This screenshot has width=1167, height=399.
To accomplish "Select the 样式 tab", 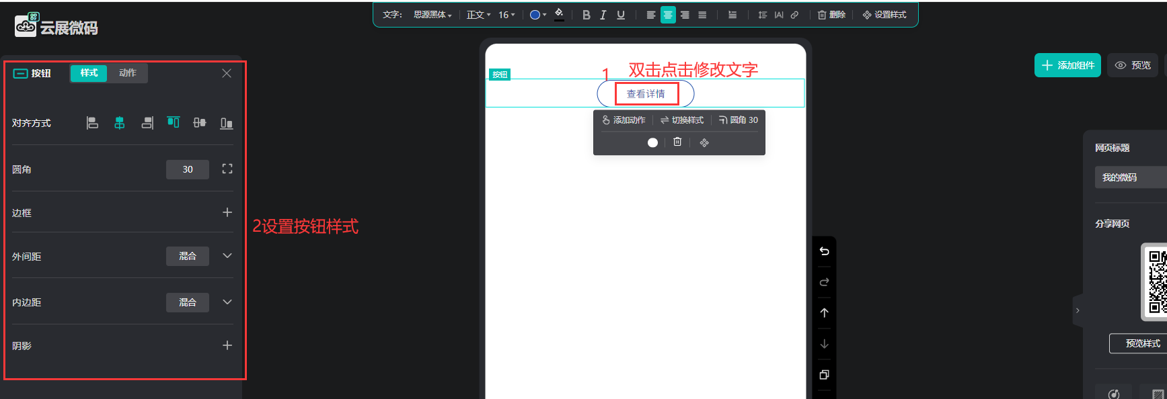I will [89, 73].
